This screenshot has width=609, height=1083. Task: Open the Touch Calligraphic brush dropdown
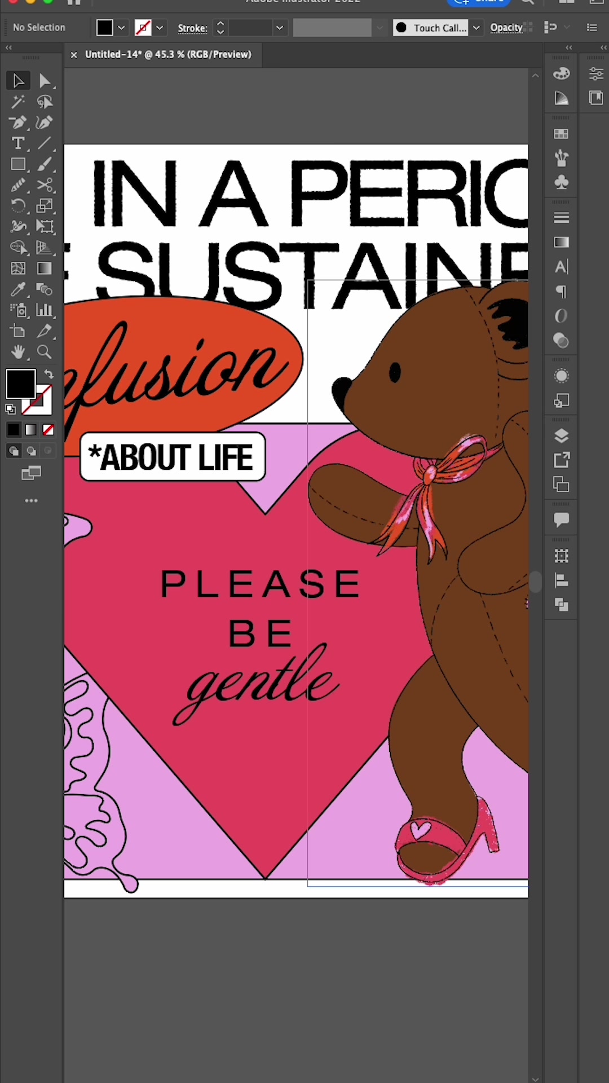tap(476, 28)
